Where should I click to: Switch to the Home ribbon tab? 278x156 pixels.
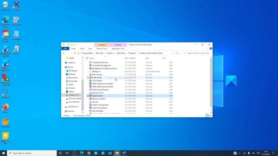click(x=73, y=49)
